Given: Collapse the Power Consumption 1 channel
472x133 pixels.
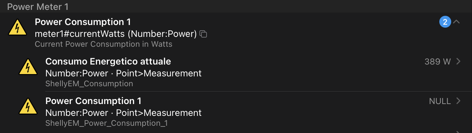Looking at the screenshot, I should pos(457,22).
